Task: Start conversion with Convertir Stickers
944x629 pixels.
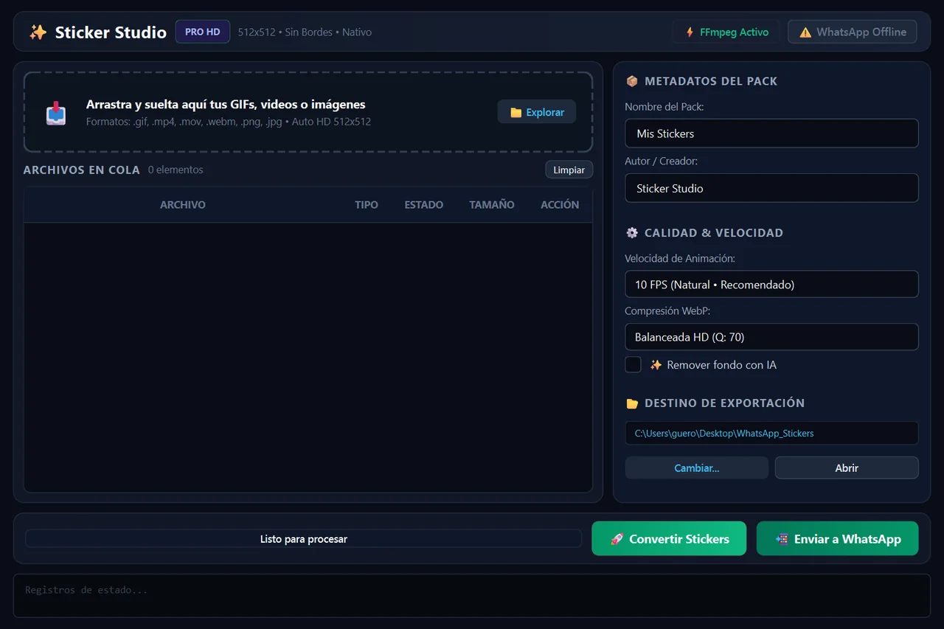Action: [669, 539]
